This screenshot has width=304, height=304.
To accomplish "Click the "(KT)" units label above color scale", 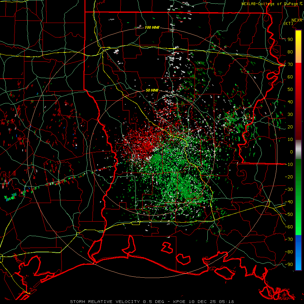I will pyautogui.click(x=288, y=24).
